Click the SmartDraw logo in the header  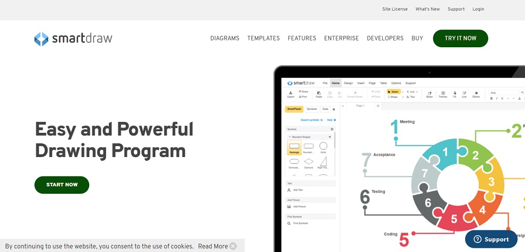[73, 38]
